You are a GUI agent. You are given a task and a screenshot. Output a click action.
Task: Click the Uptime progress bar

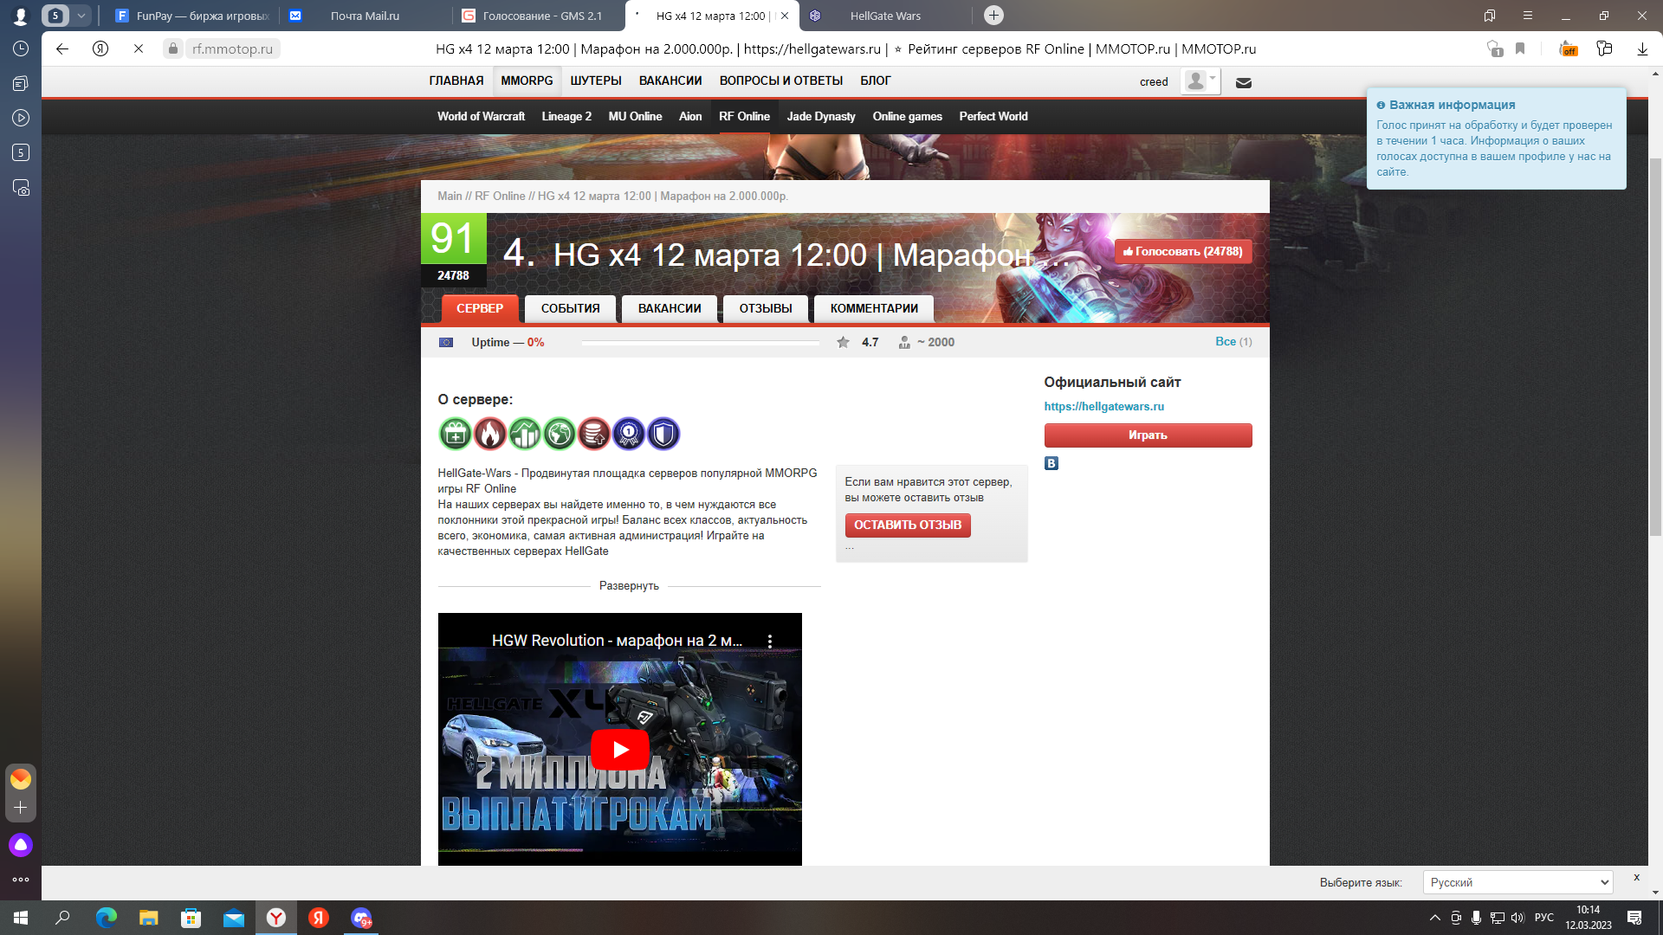click(700, 343)
